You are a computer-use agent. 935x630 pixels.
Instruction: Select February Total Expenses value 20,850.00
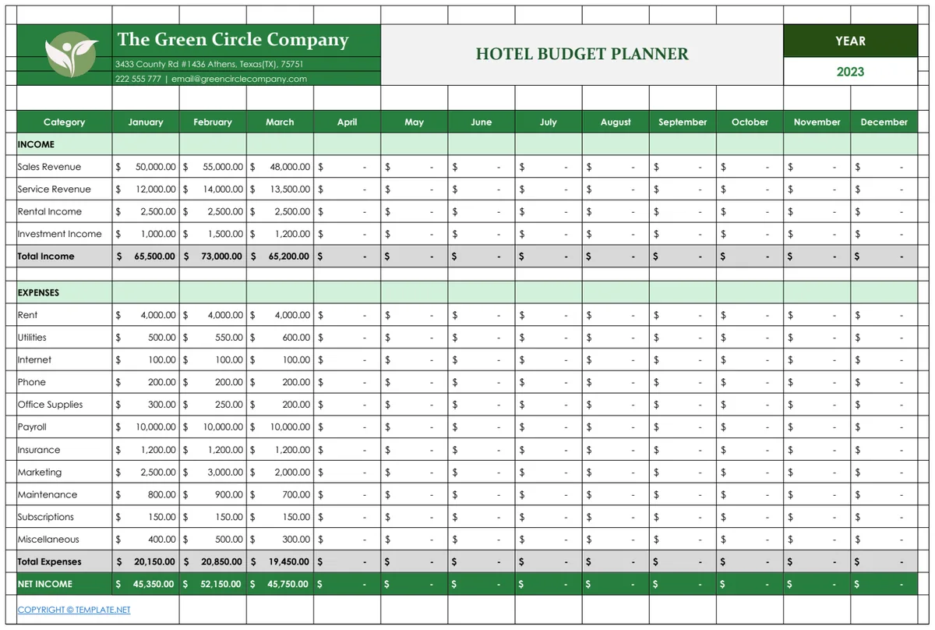tap(213, 561)
